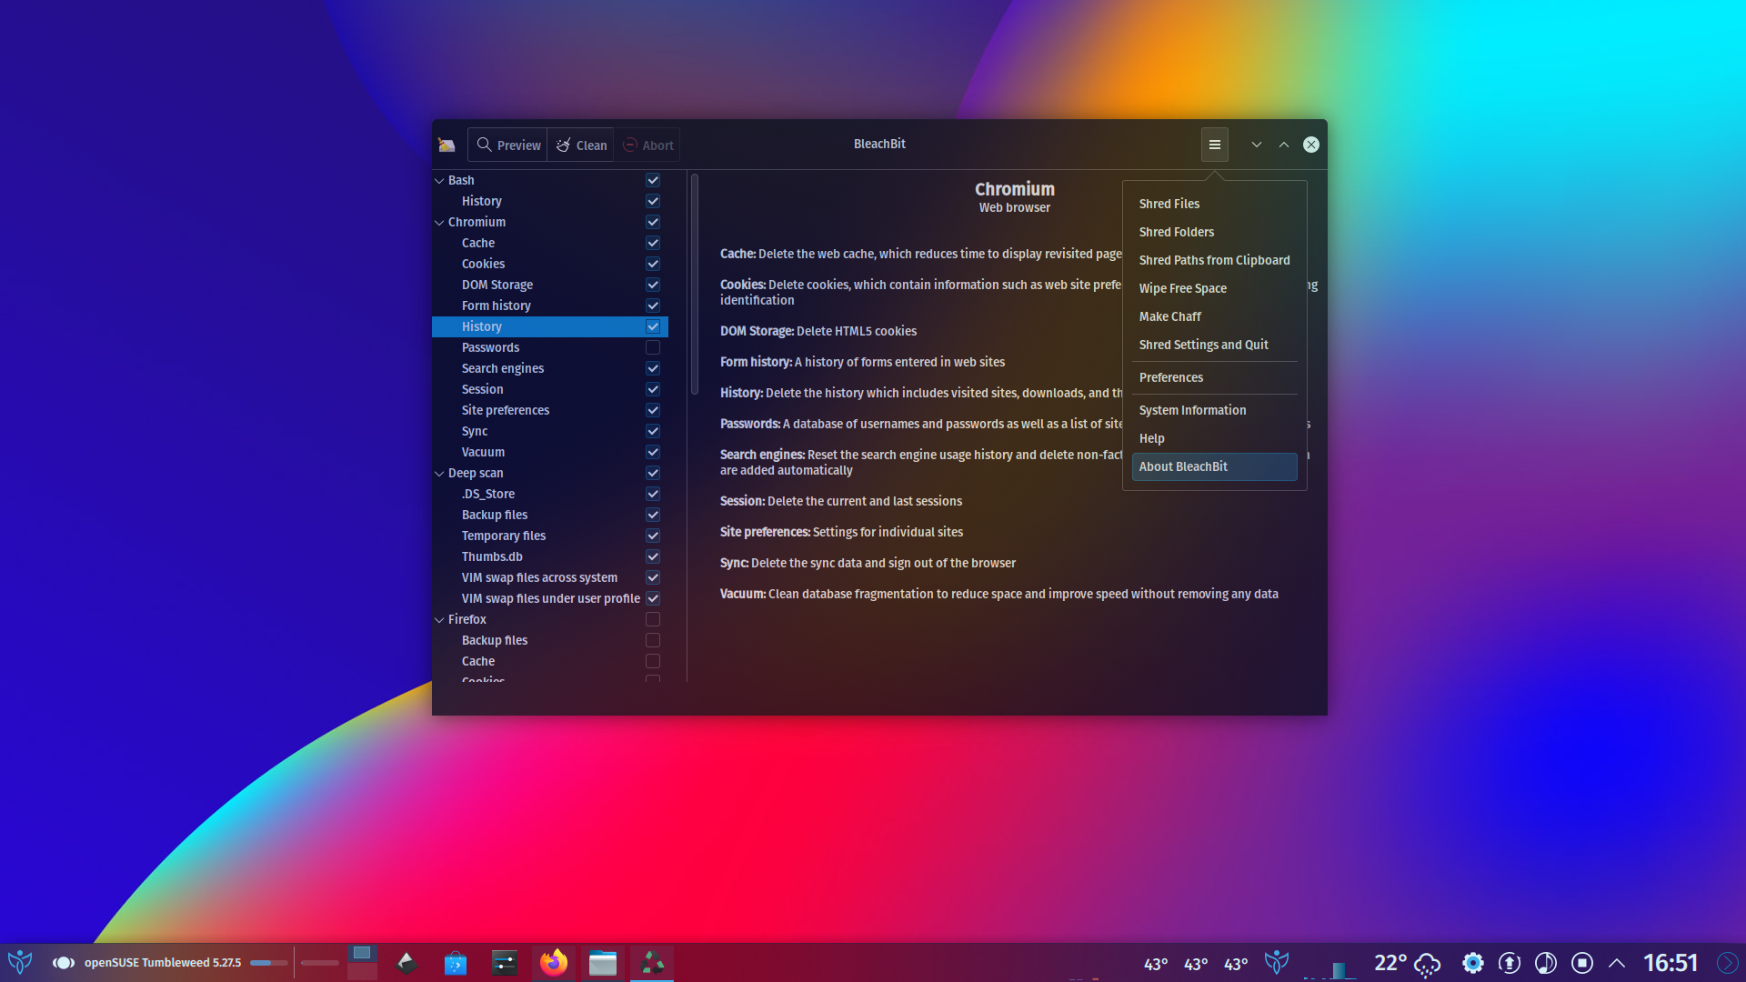Image resolution: width=1746 pixels, height=982 pixels.
Task: Select the highlighted Chromium History row
Action: point(550,326)
